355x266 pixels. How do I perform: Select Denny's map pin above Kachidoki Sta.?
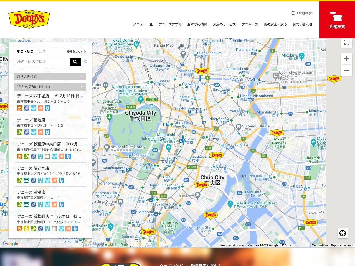pyautogui.click(x=211, y=216)
